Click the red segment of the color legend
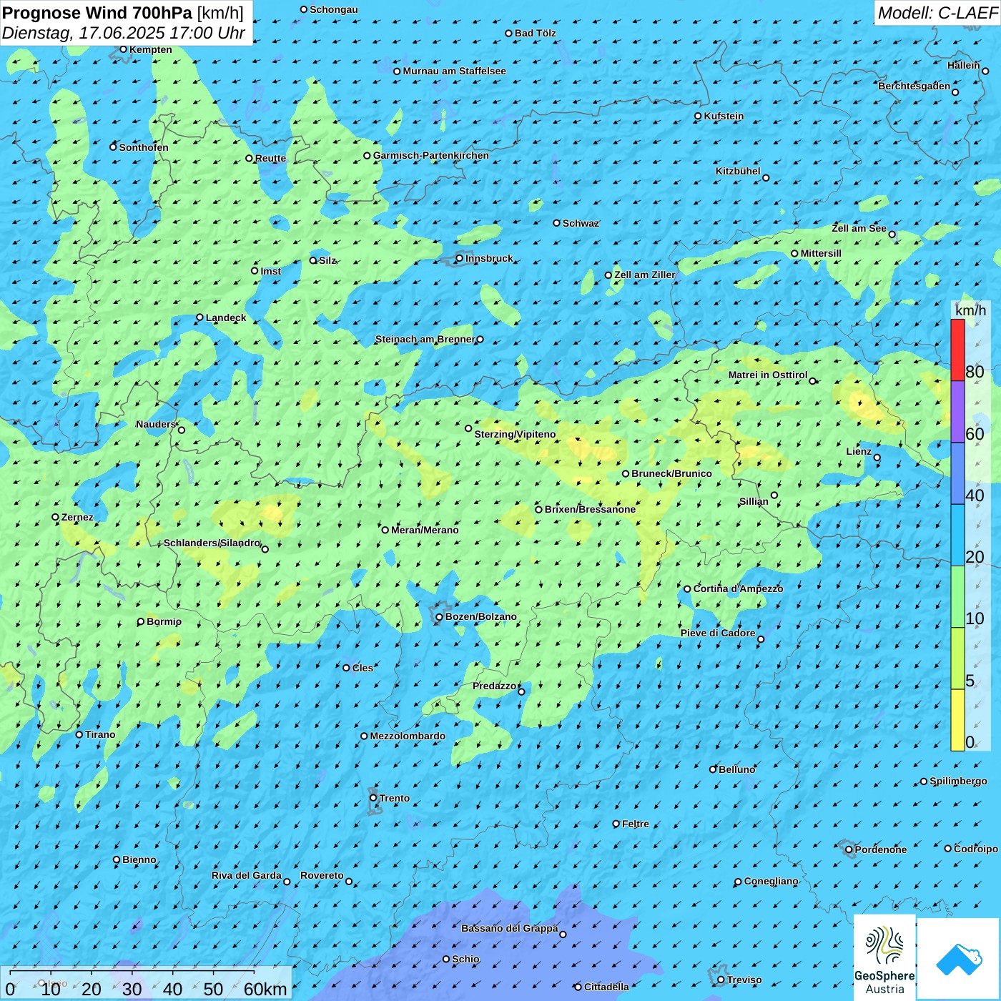Screen dimensions: 1001x1001 pos(957,350)
